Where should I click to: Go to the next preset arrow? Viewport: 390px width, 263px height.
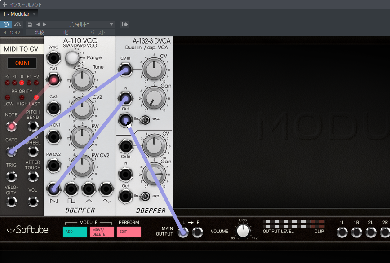(44, 24)
